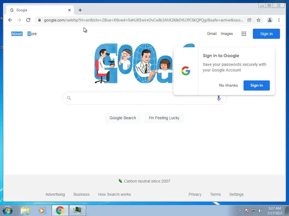The width and height of the screenshot is (289, 216).
Task: Open Chrome's three-dot menu
Action: coord(279,20)
